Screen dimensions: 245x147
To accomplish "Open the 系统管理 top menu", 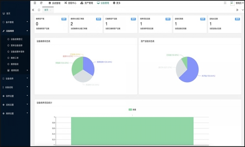I will pos(55,3).
